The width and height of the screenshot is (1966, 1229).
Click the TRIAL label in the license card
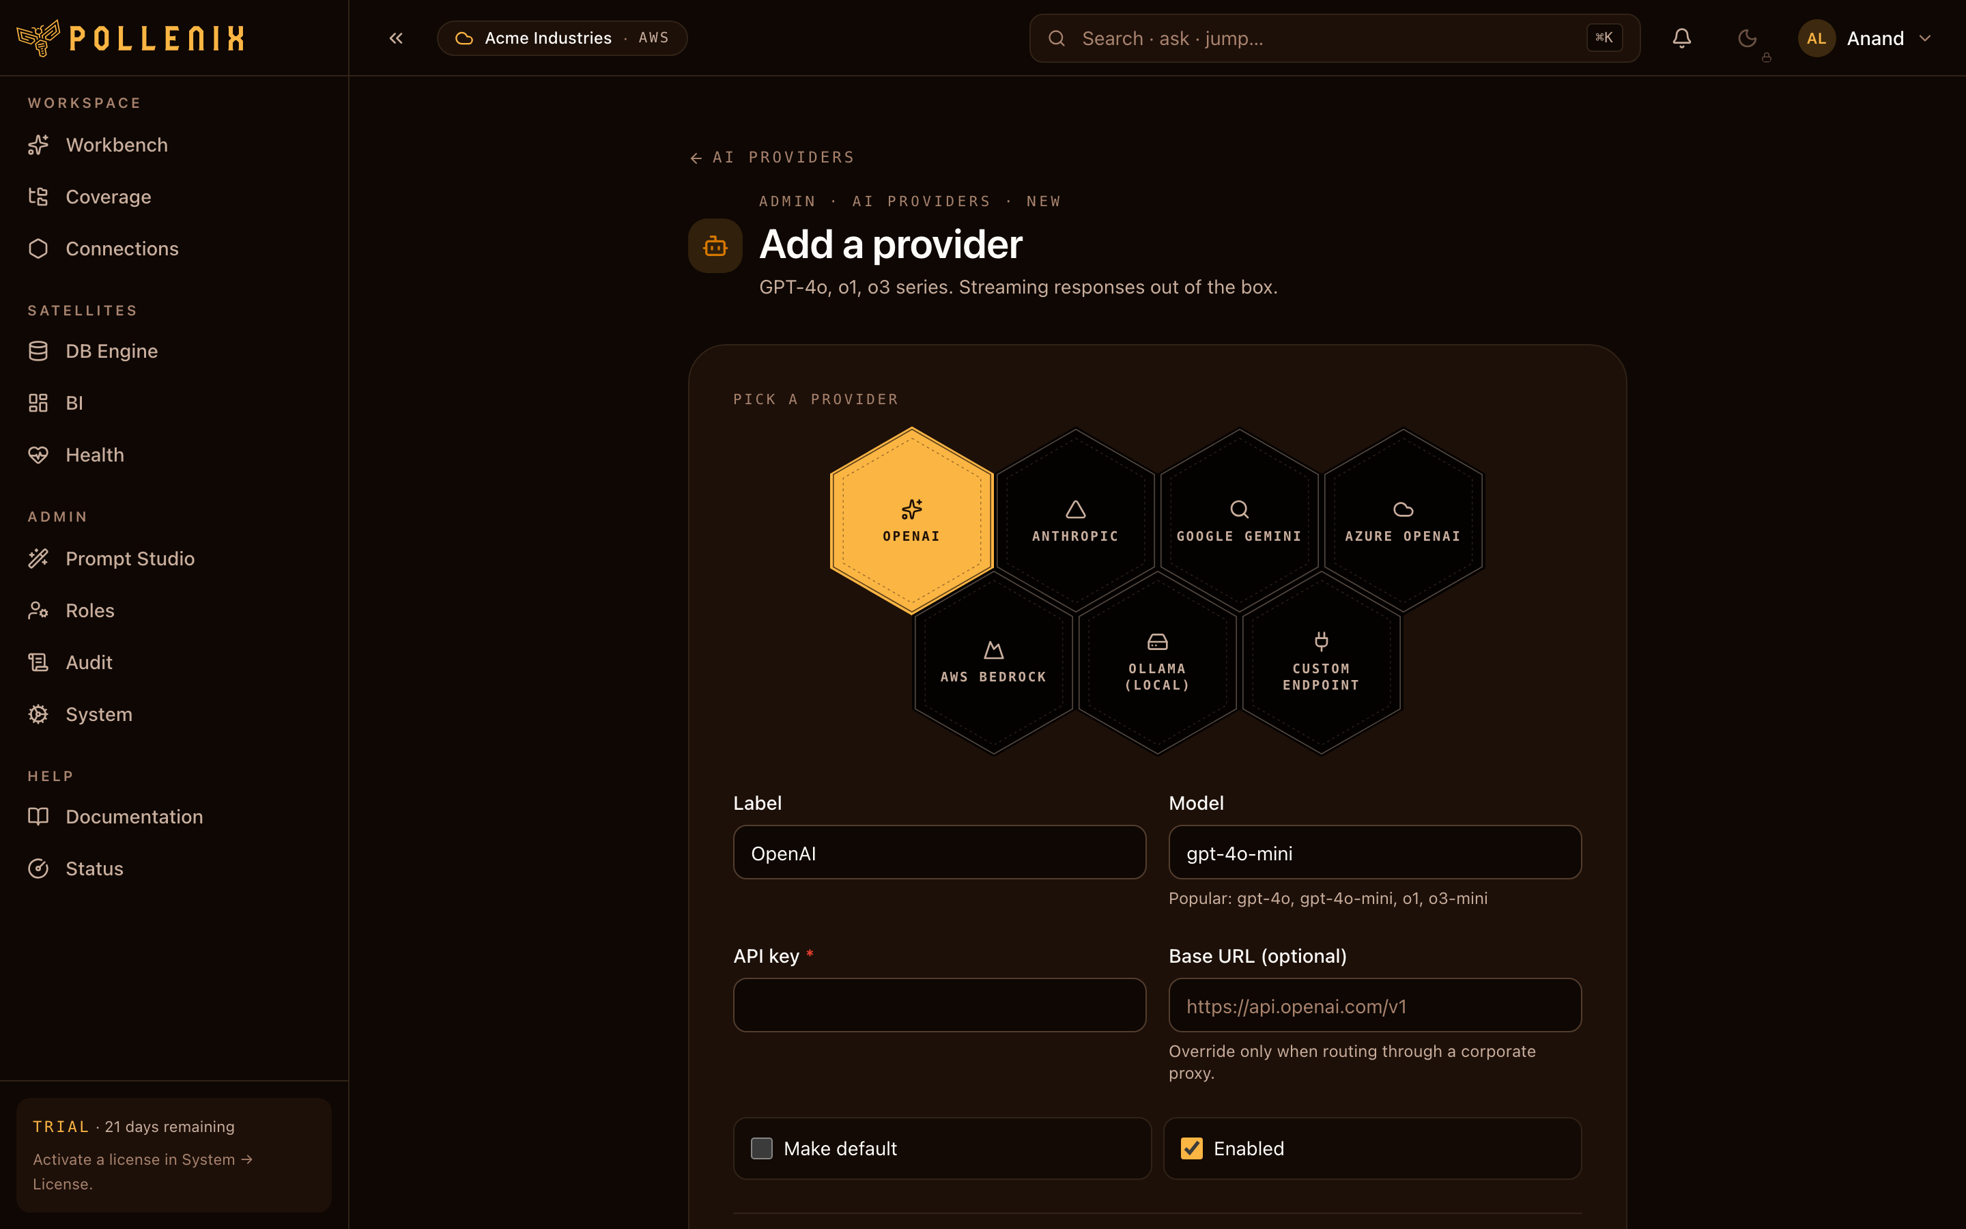pos(61,1127)
